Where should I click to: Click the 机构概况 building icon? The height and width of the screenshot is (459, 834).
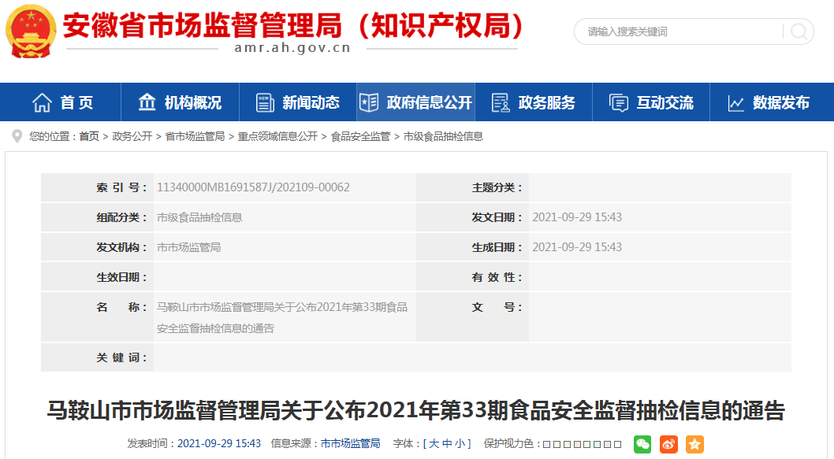[x=147, y=102]
